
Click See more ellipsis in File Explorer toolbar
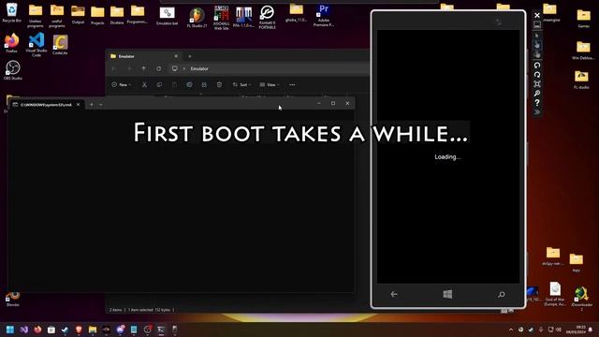(292, 84)
